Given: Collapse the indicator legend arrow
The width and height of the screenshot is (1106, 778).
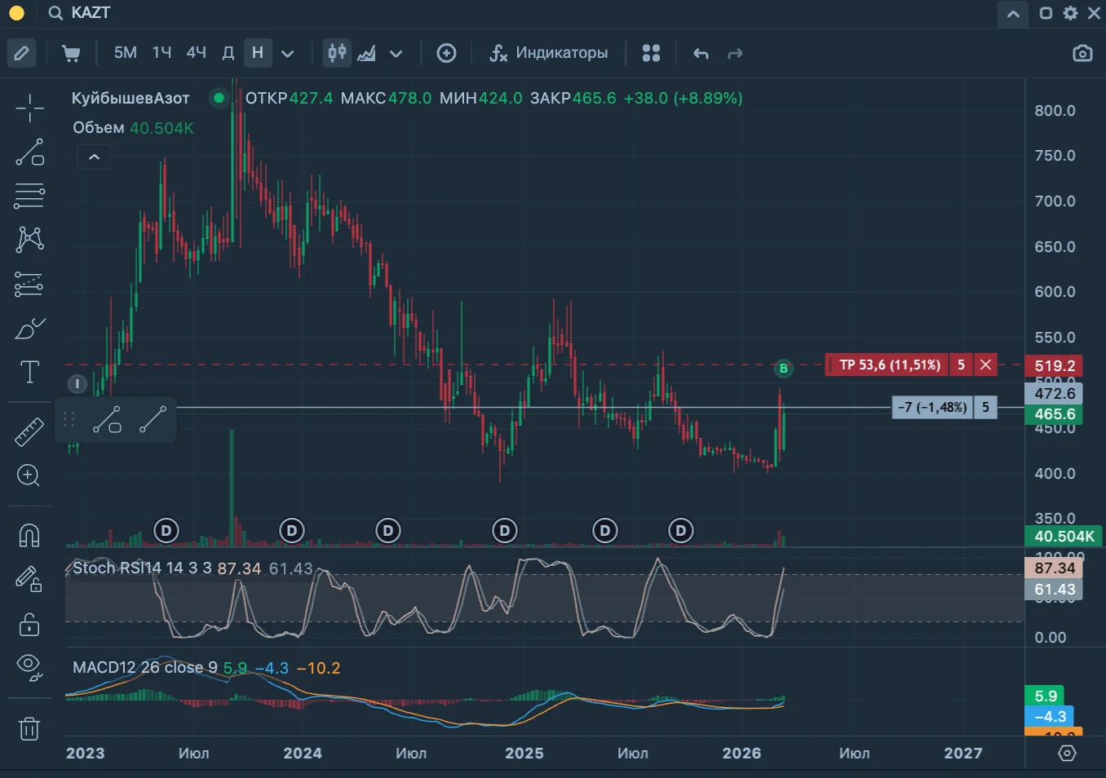Looking at the screenshot, I should coord(94,157).
